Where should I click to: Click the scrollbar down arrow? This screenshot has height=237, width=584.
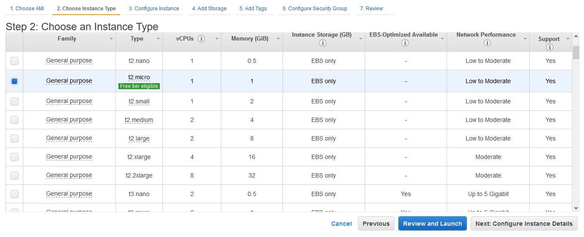click(x=576, y=208)
